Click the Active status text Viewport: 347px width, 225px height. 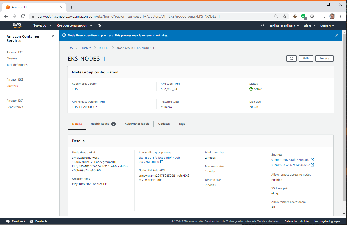click(x=258, y=89)
